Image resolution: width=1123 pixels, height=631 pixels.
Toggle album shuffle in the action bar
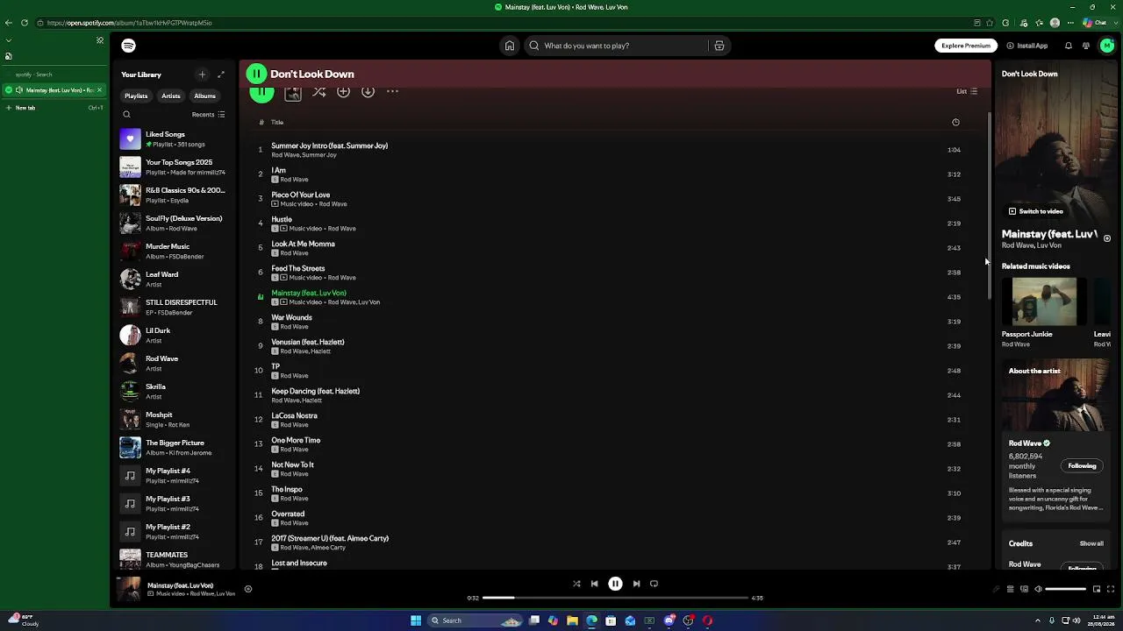(318, 91)
